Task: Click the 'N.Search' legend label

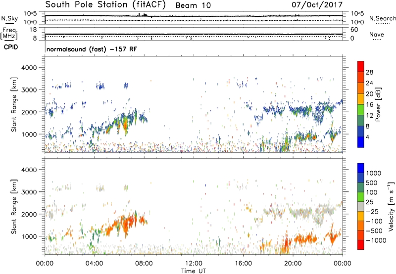Action: (382, 18)
